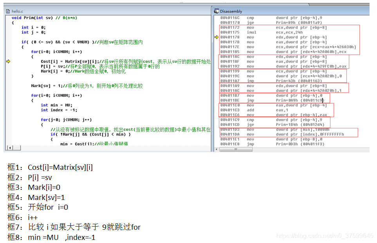Activate the hello.c window title bar
The image size is (377, 243).
108,11
